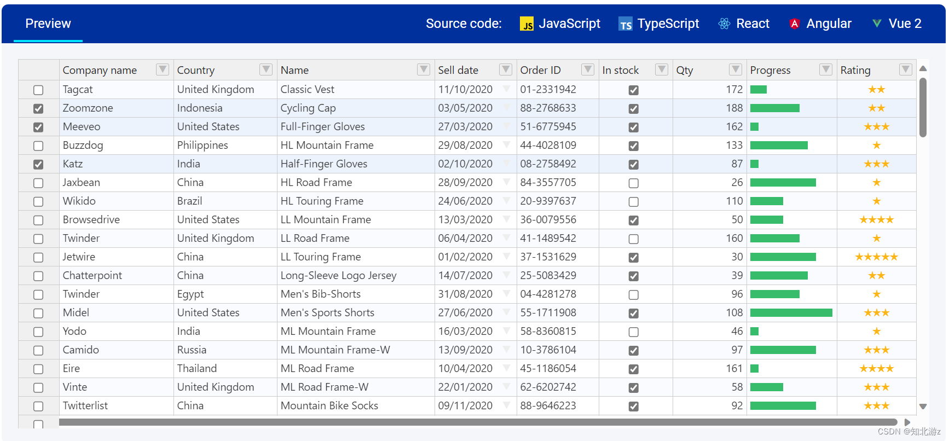Open the Sell date column filter
Screen dimensions: 949x441
click(506, 69)
